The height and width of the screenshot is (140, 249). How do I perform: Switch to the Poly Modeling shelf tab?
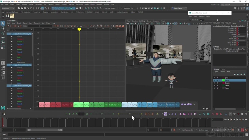coord(26,12)
